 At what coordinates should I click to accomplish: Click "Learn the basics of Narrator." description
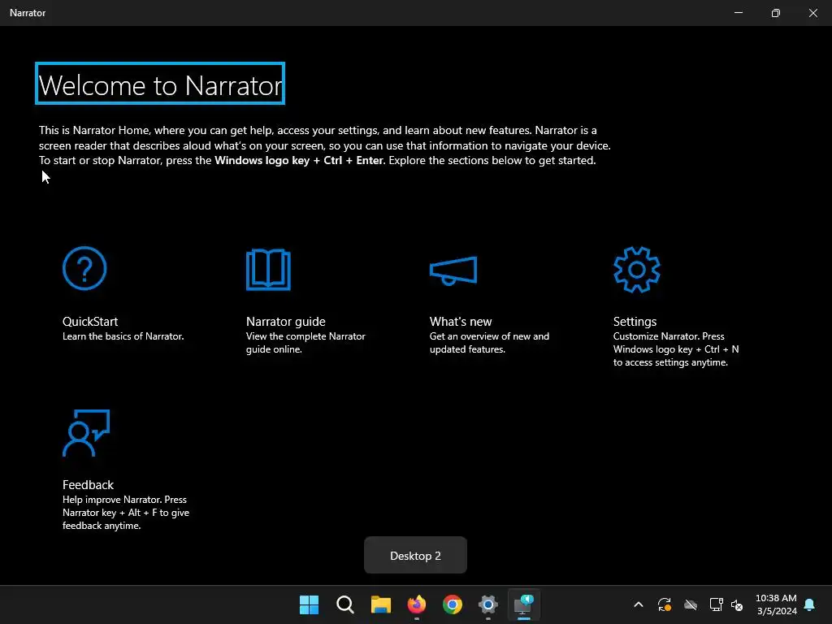(x=123, y=336)
